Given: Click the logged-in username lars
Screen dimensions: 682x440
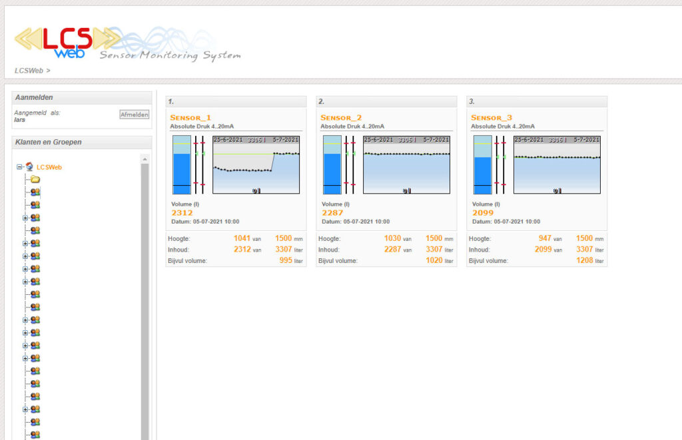Looking at the screenshot, I should [x=19, y=120].
